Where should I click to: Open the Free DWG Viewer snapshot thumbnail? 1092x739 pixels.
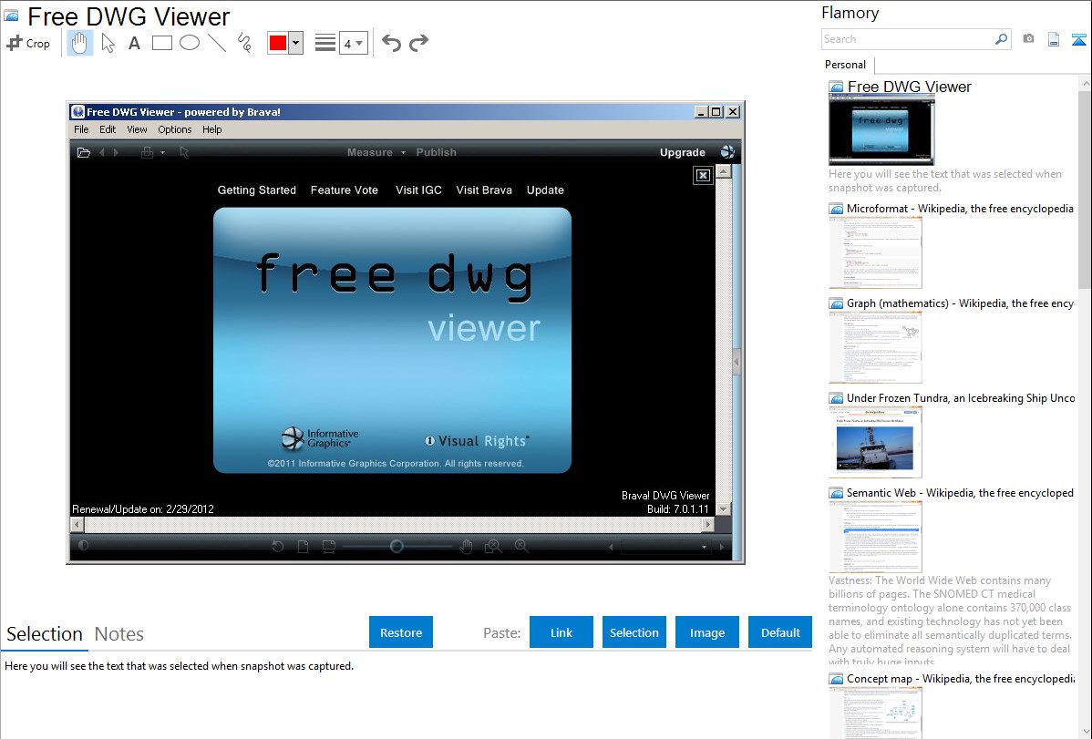(x=881, y=131)
